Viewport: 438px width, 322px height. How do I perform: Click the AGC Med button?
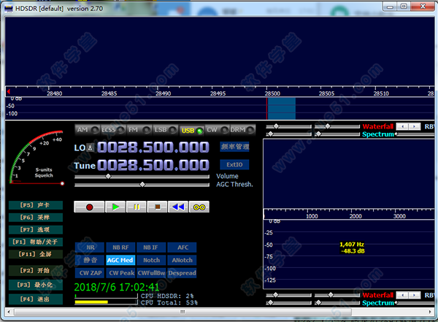tap(120, 260)
